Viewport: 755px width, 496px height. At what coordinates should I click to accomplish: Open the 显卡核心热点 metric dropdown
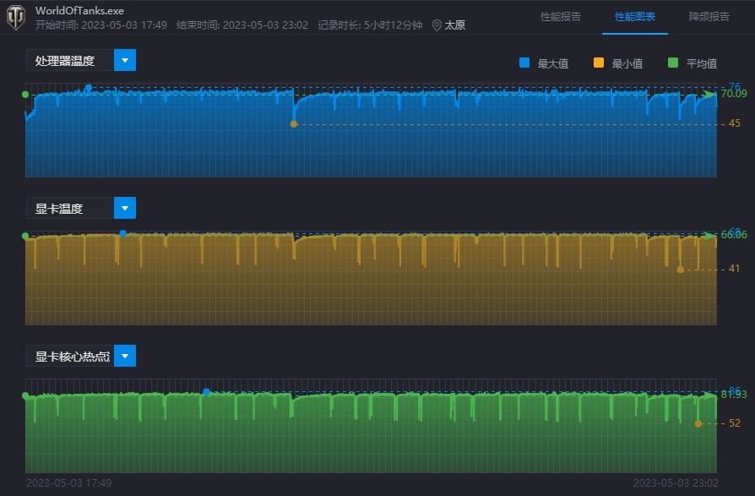[125, 356]
